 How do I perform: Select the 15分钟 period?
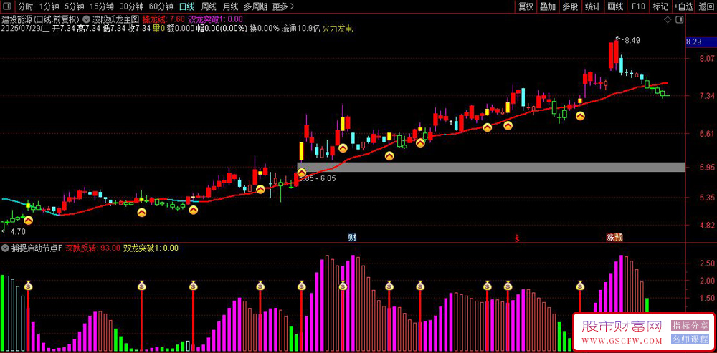[100, 7]
